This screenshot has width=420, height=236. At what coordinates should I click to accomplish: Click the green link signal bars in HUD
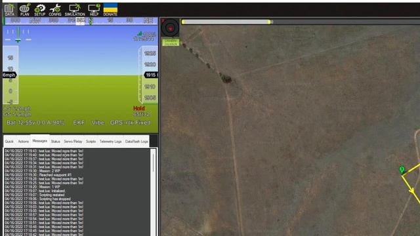point(139,33)
